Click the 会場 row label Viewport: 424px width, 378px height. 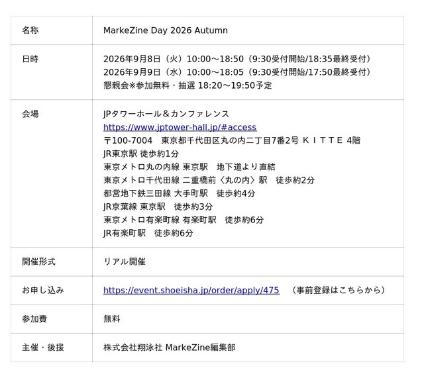coord(30,114)
